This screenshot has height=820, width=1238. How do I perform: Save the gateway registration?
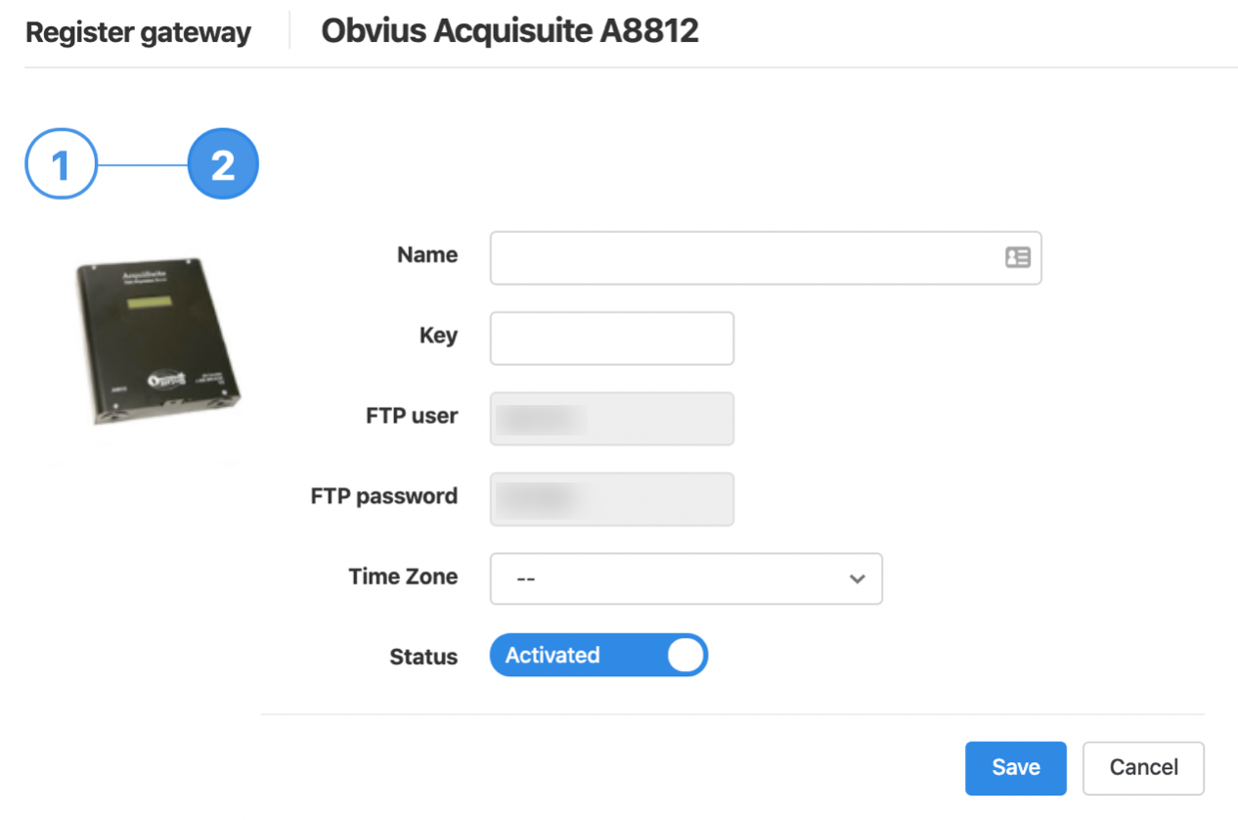[1016, 768]
